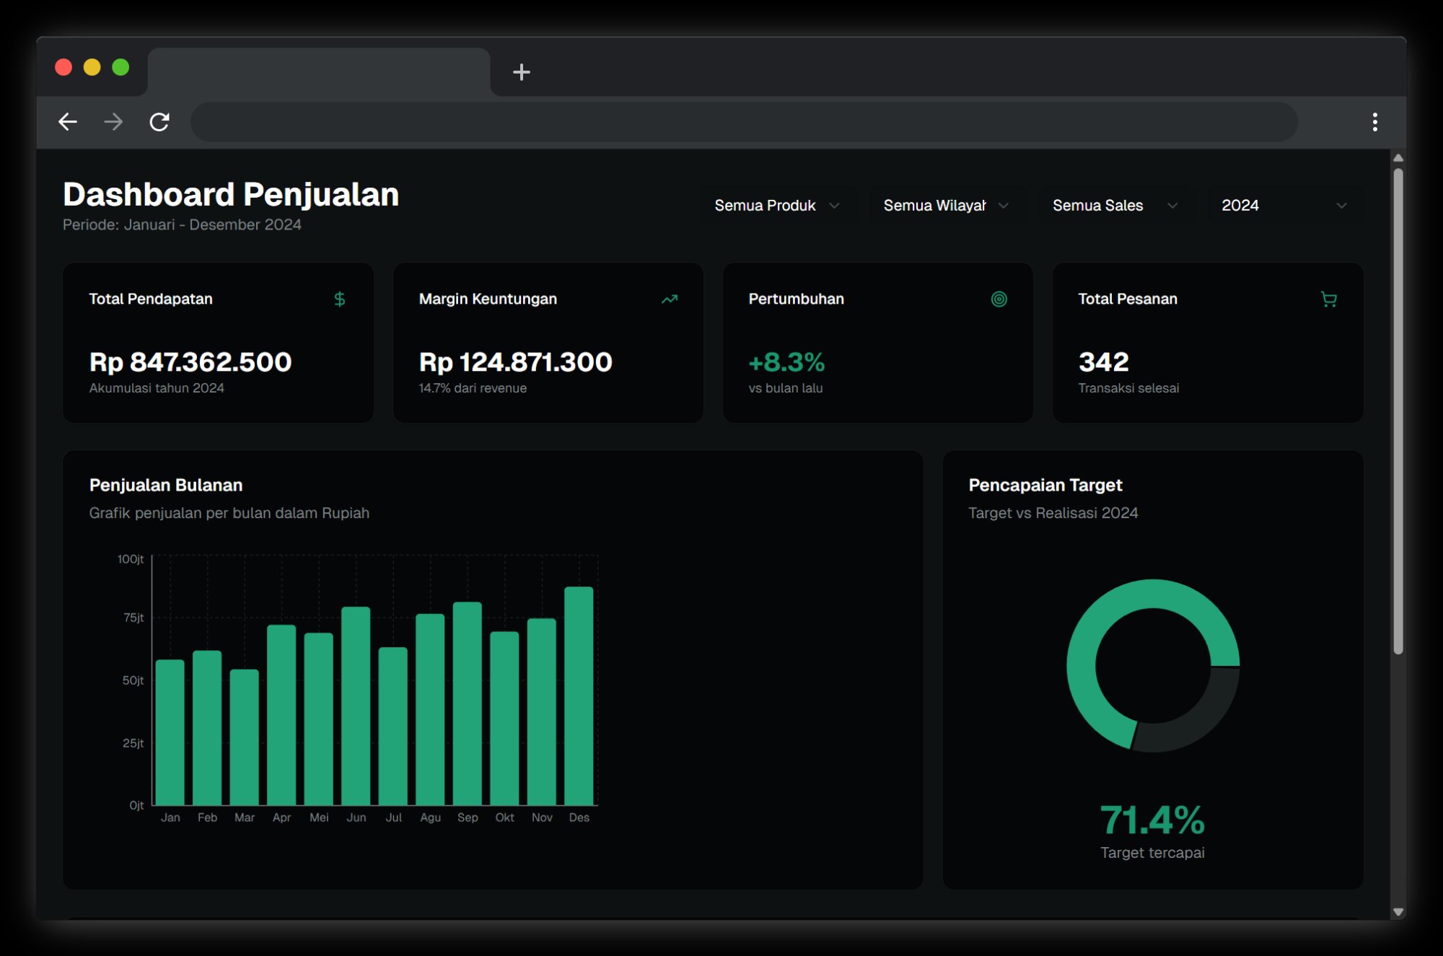The image size is (1443, 956).
Task: Open a new browser tab with plus button
Action: tap(521, 72)
